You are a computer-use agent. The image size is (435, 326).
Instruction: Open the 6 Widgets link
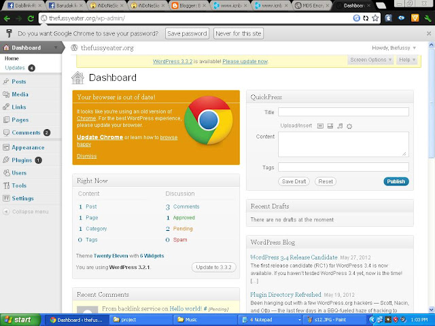point(152,256)
